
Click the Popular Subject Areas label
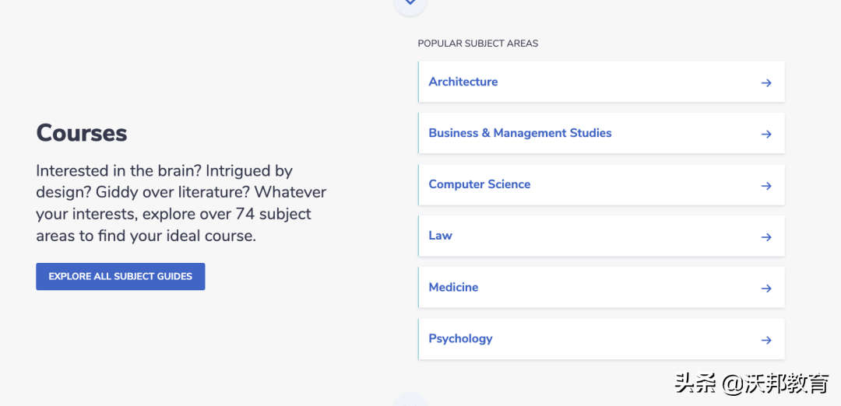(x=477, y=44)
